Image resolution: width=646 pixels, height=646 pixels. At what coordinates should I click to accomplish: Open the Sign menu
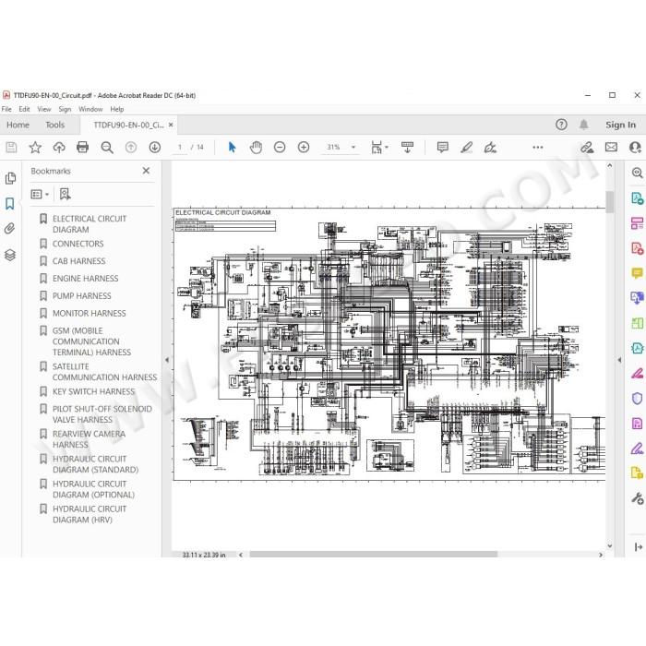click(x=65, y=109)
